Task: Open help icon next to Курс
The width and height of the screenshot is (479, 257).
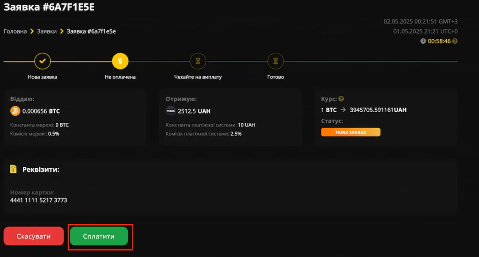Action: [x=341, y=99]
